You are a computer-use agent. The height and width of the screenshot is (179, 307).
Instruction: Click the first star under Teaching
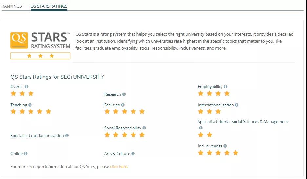(x=13, y=111)
